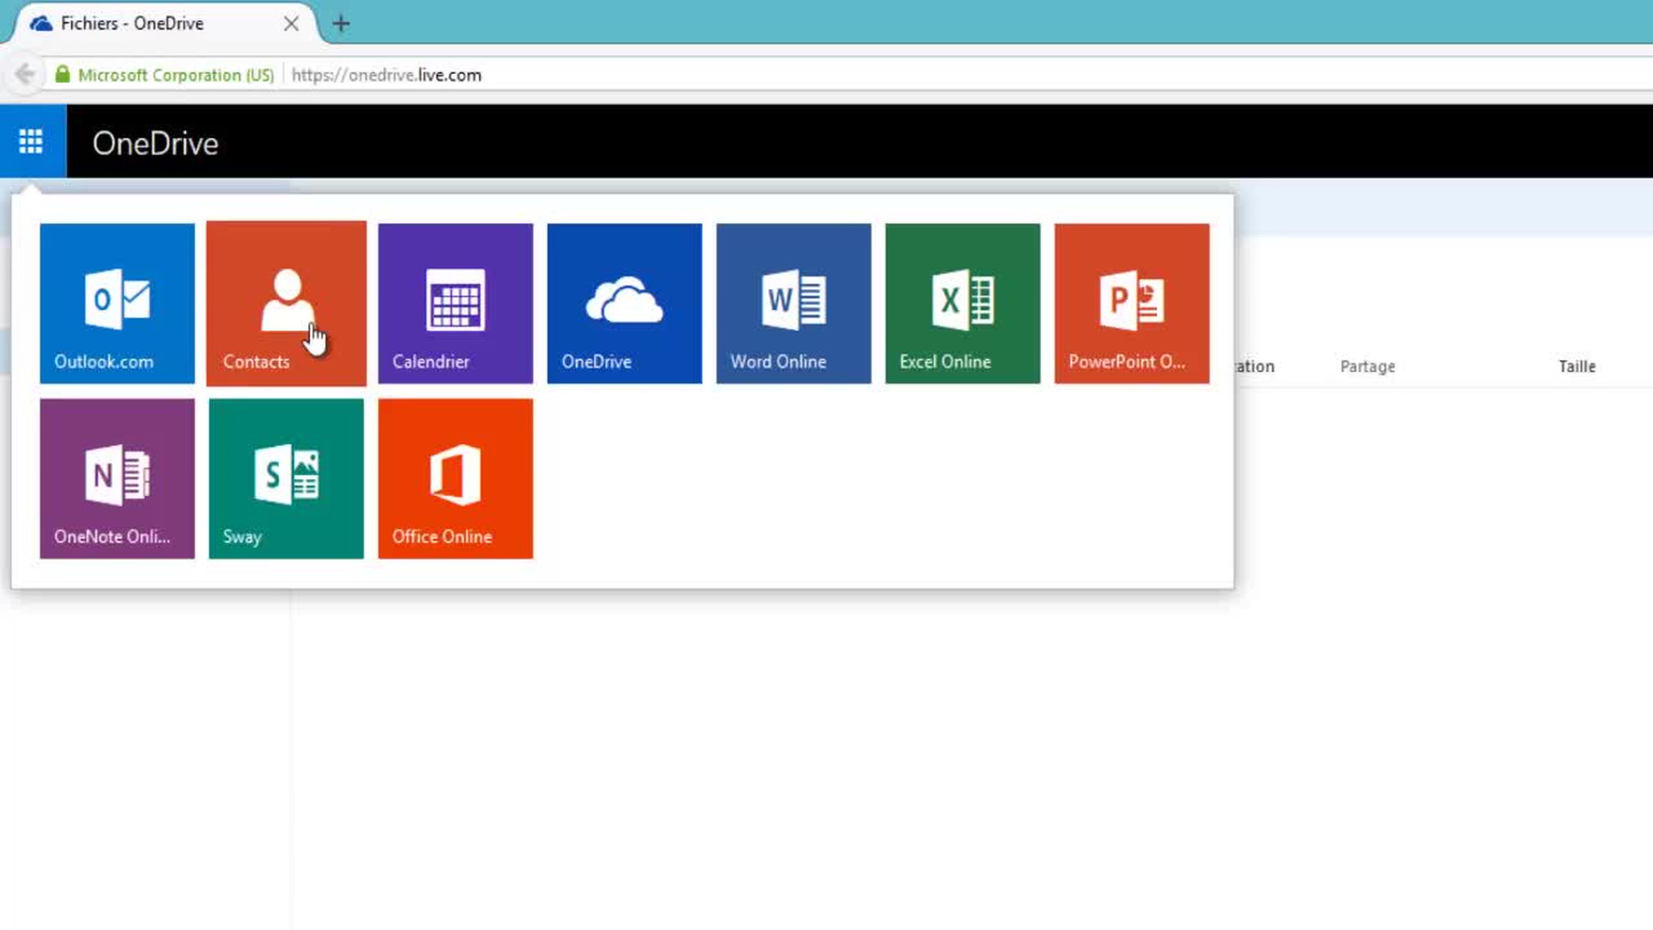Sort by the Taille column header
Viewport: 1653px width, 930px height.
1576,367
